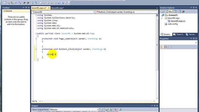Select web.config in Solution Explorer
199x112 pixels.
(x=173, y=24)
